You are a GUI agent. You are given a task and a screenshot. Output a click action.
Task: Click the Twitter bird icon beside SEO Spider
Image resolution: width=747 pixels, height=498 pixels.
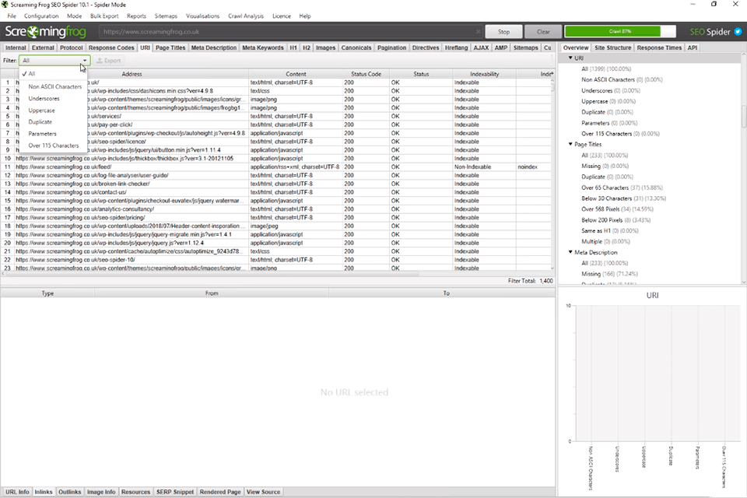(738, 32)
